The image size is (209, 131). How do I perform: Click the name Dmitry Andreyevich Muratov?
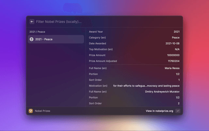click(x=162, y=92)
